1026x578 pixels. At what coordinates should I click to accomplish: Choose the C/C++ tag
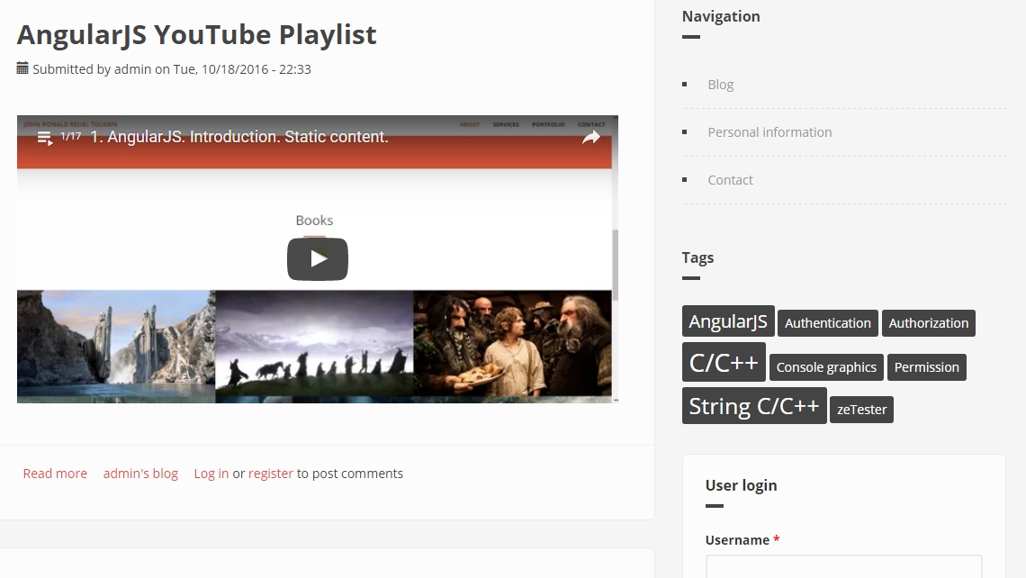[724, 362]
